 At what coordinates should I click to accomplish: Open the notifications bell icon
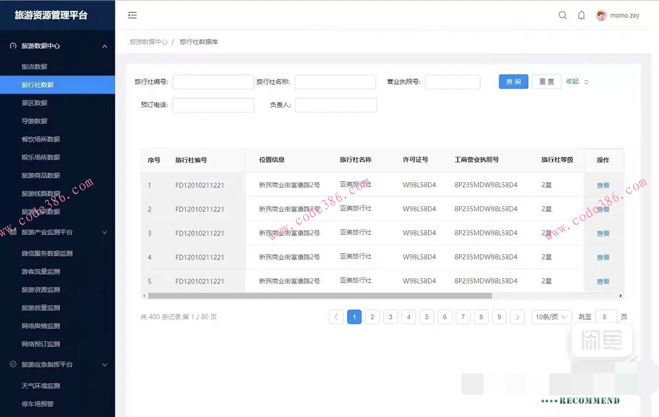pos(581,15)
